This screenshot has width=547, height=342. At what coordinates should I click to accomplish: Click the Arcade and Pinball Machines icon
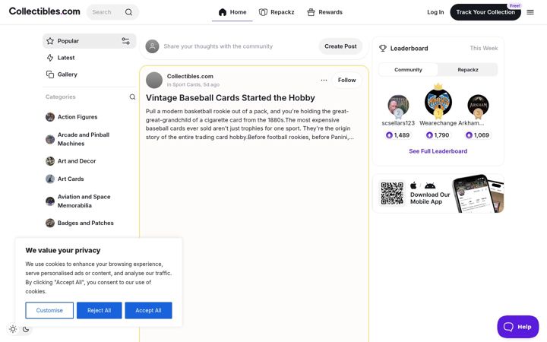(x=50, y=139)
